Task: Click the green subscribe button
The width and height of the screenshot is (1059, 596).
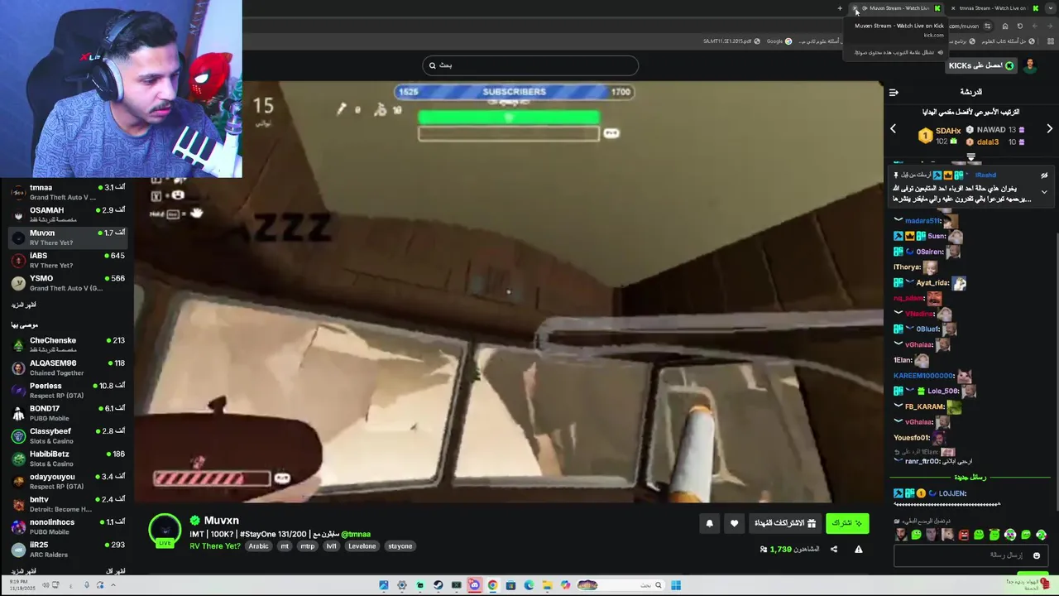Action: (x=847, y=523)
